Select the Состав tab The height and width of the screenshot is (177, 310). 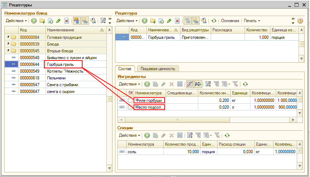[x=125, y=69]
